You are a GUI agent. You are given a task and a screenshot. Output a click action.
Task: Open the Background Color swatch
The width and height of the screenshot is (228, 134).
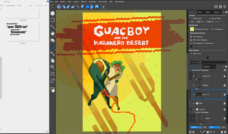192,29
